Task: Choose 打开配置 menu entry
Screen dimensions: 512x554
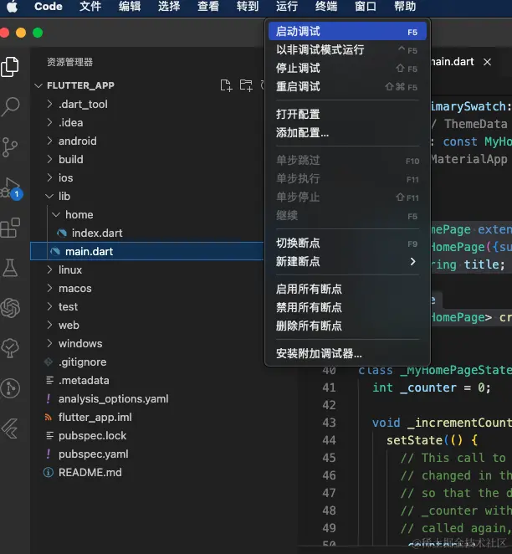Action: click(347, 114)
